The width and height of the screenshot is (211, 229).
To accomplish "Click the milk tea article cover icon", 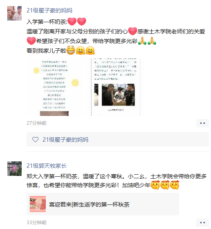I will [38, 204].
